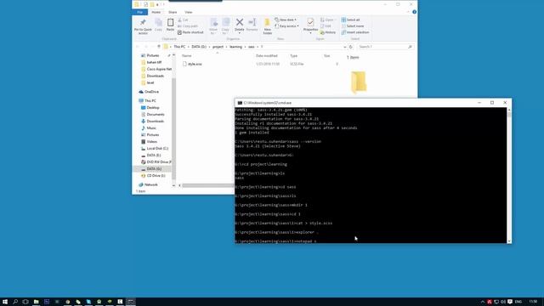Click the Delete X icon
544x306 pixels.
240,22
